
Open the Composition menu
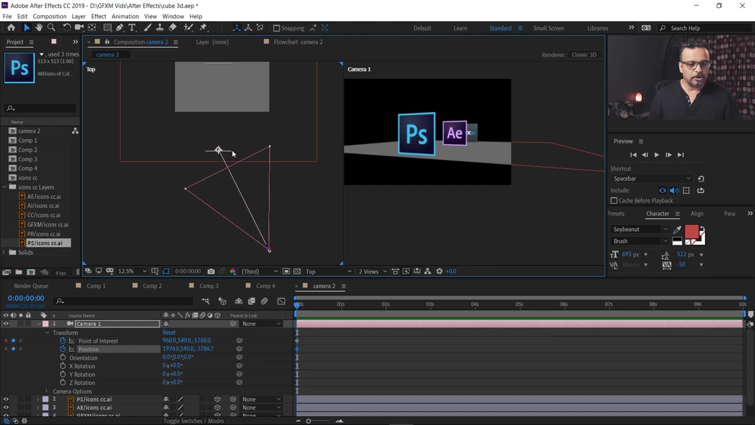pos(50,17)
